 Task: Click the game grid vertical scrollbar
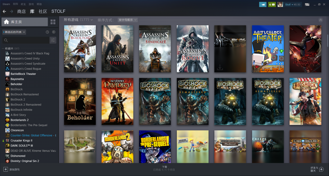pos(327,41)
